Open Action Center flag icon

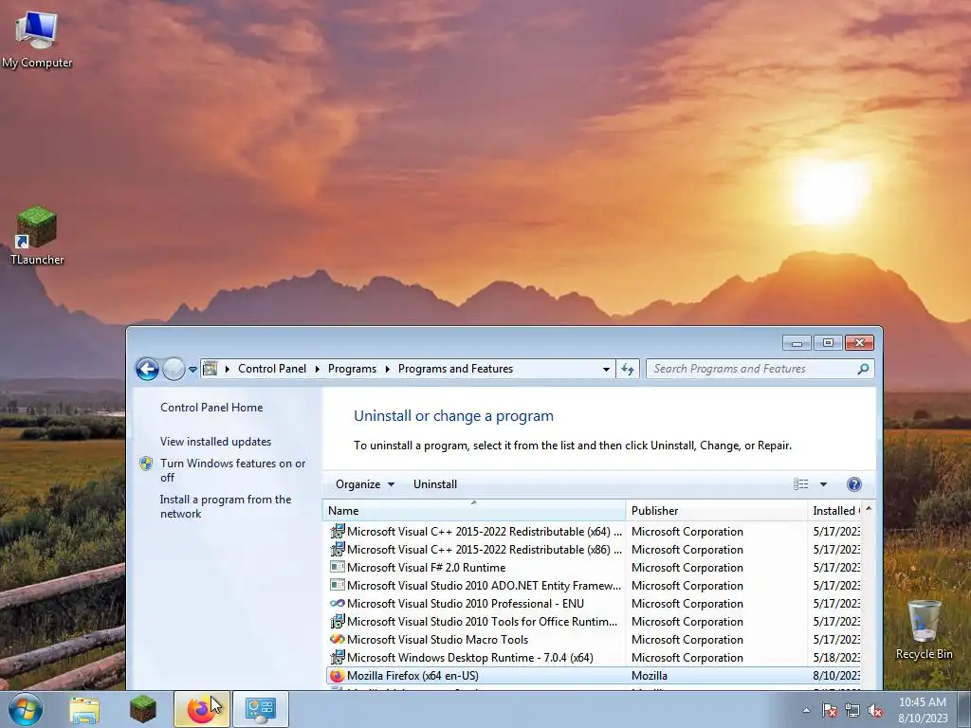(x=829, y=710)
